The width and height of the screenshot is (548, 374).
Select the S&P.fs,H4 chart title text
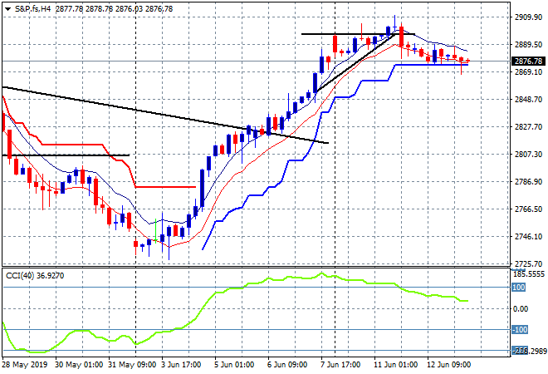[x=32, y=9]
